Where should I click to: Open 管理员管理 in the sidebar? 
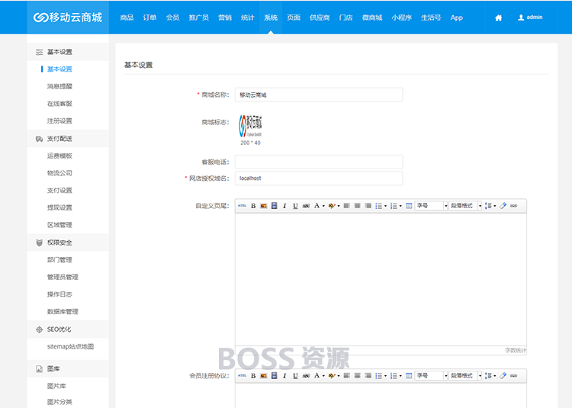tap(63, 277)
